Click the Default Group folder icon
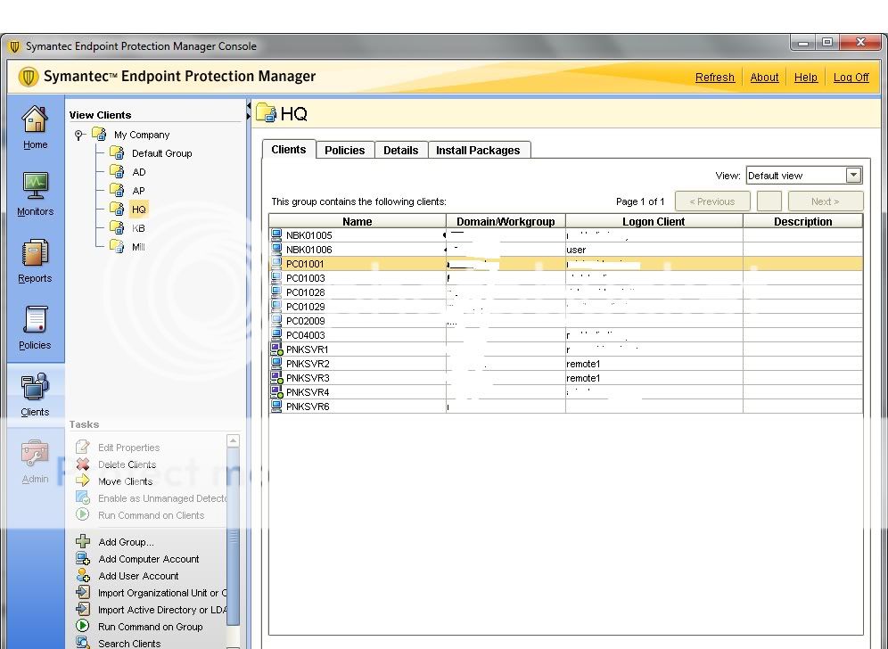Screen dimensions: 888x649 tap(117, 153)
